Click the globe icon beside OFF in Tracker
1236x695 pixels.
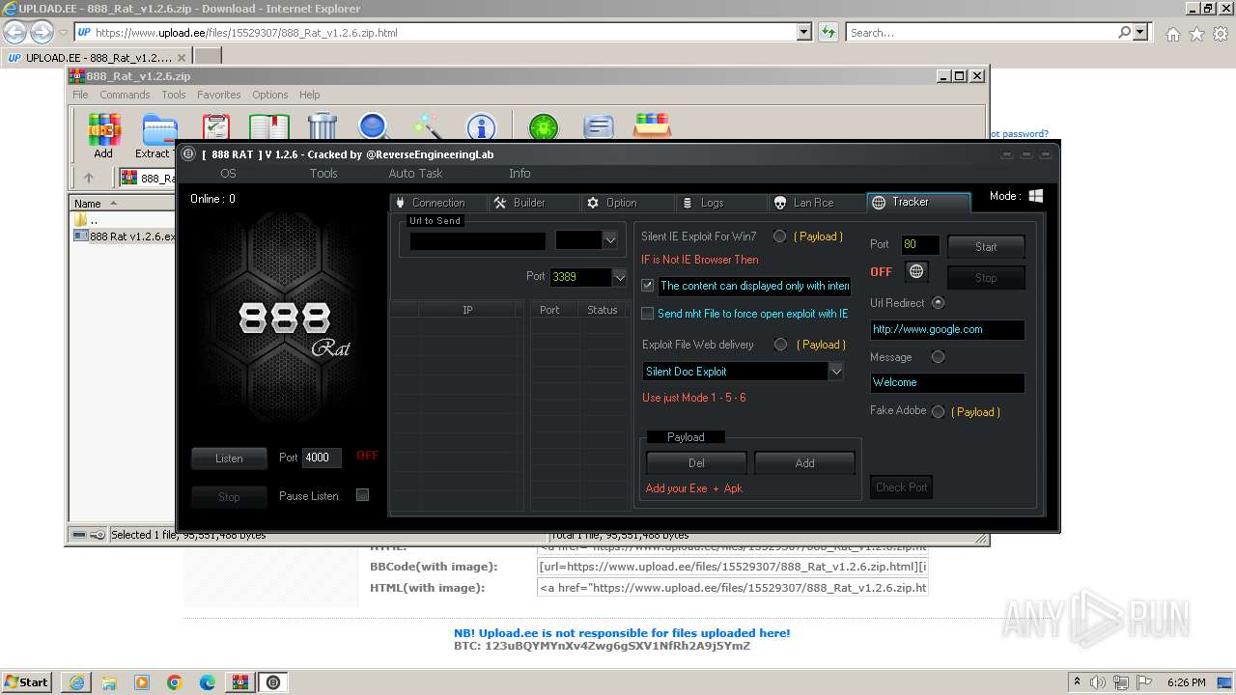(x=916, y=271)
